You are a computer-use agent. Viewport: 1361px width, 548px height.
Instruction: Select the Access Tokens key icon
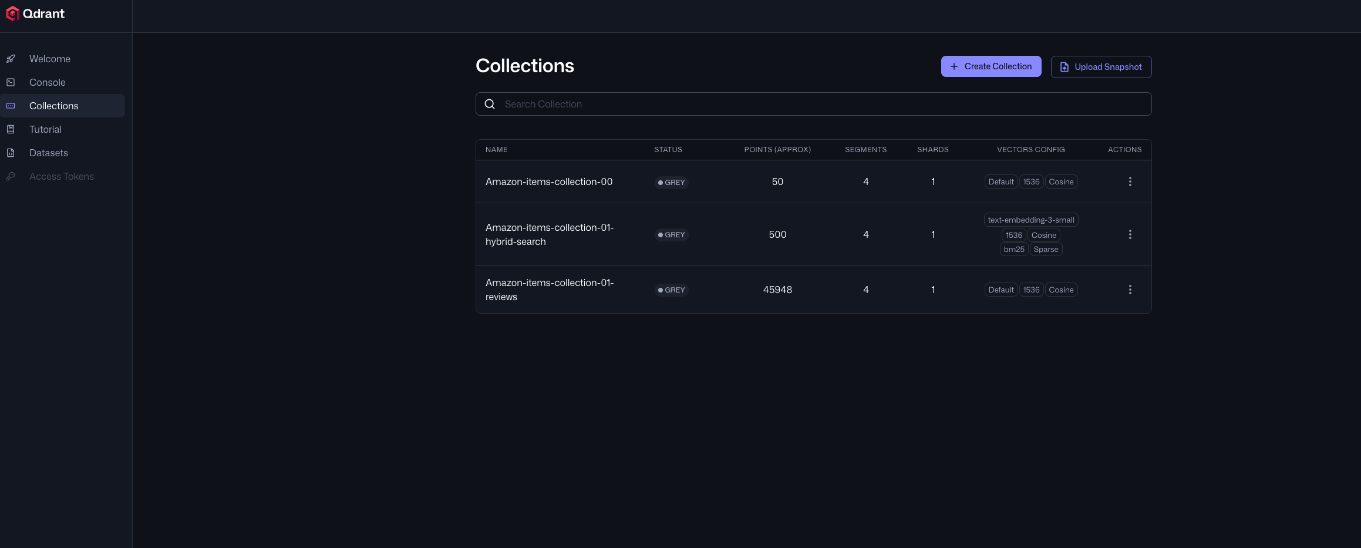11,176
